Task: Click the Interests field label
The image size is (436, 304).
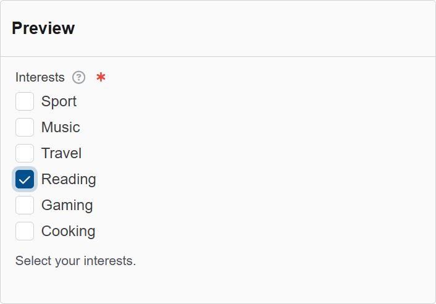Action: [x=40, y=77]
